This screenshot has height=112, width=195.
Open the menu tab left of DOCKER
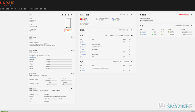25,9
